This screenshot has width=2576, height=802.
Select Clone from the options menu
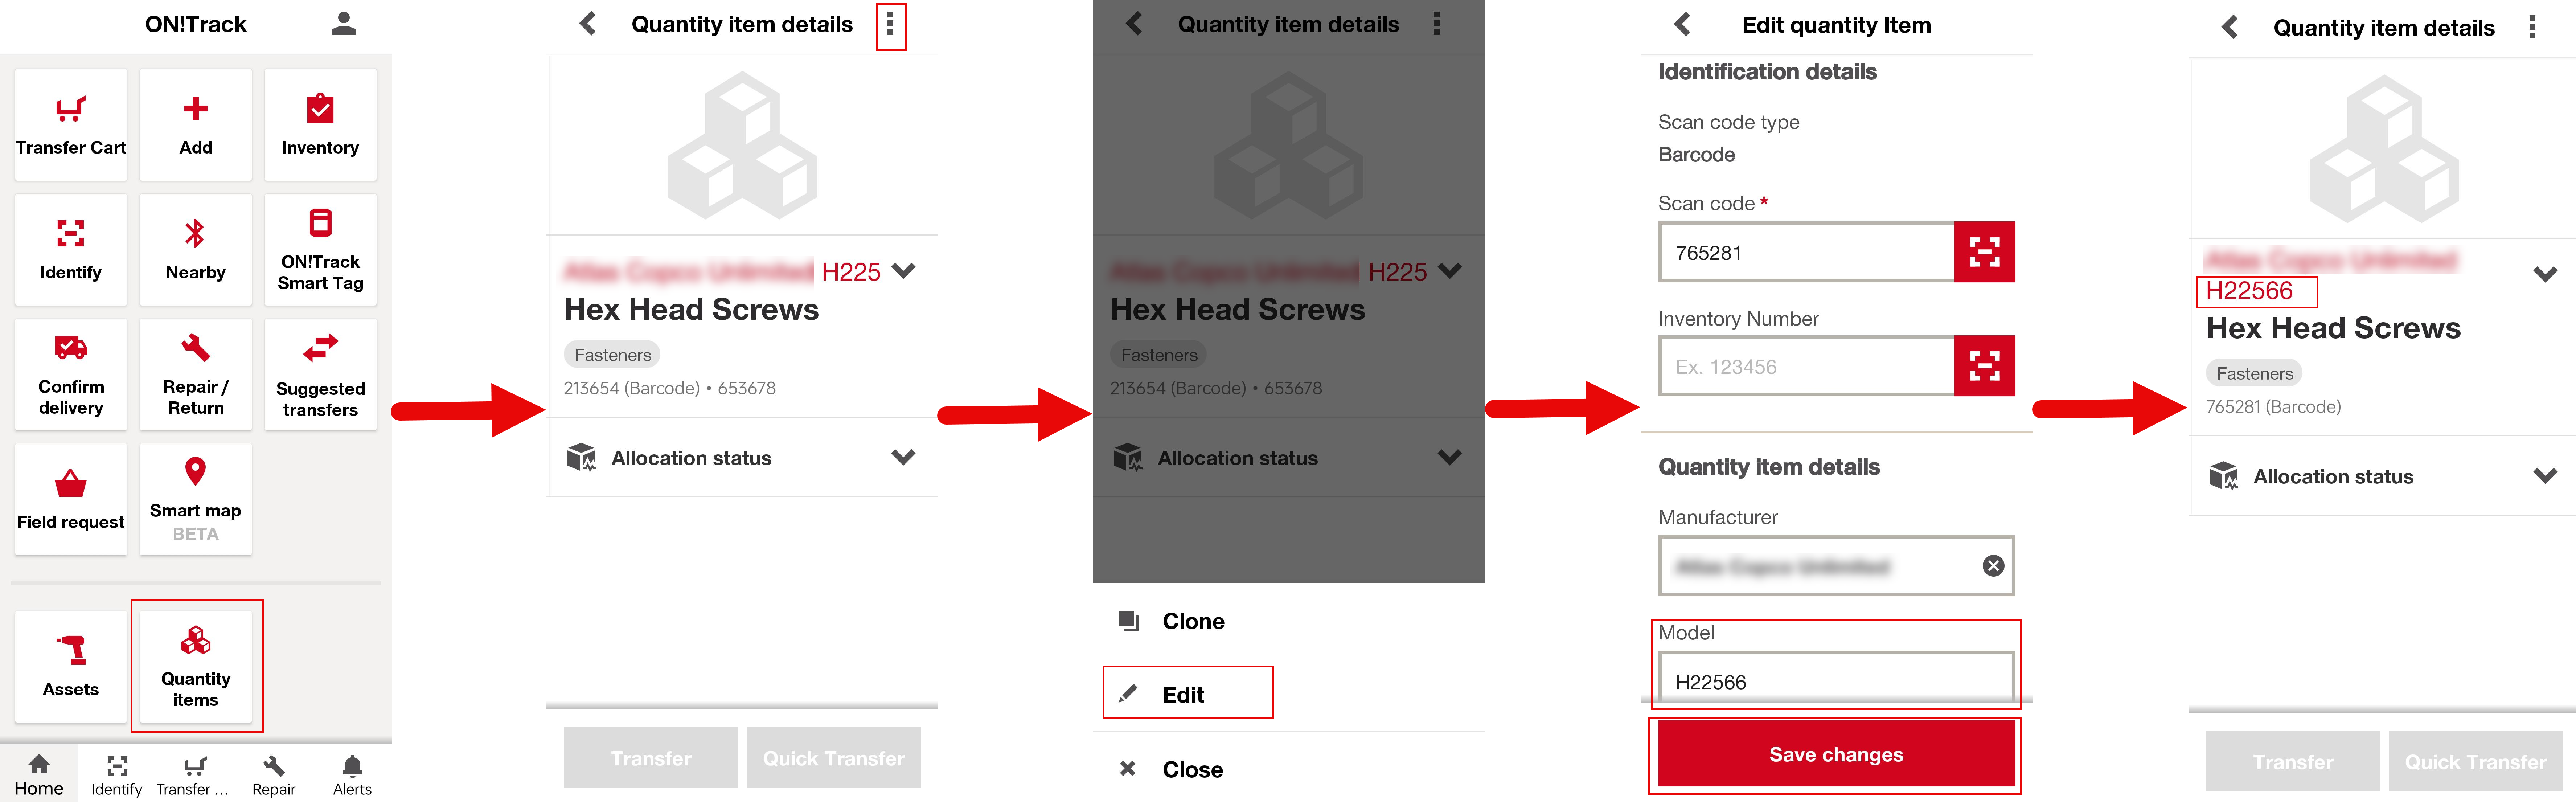click(x=1192, y=621)
